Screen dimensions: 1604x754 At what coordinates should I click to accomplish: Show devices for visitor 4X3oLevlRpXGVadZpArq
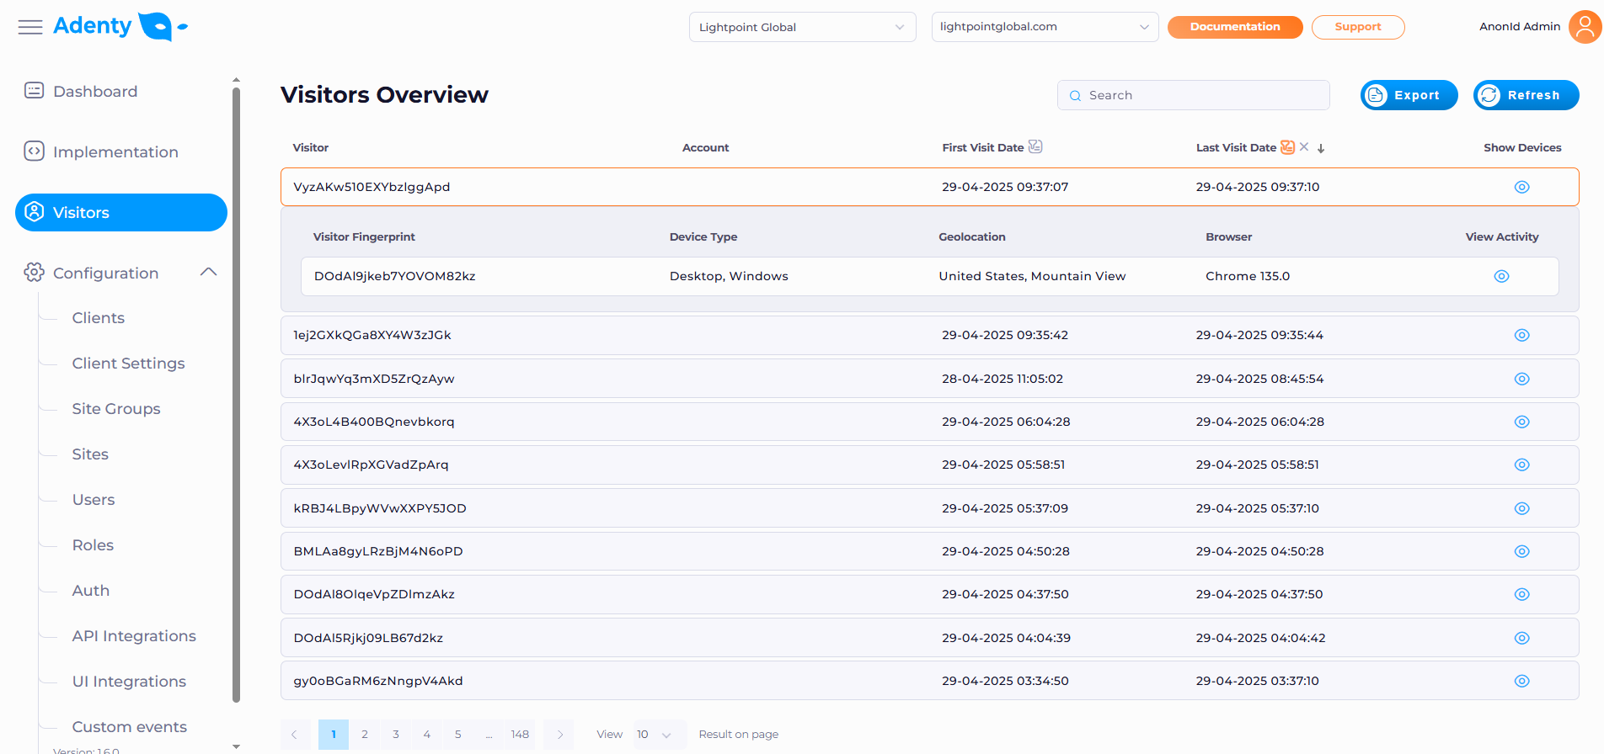click(x=1521, y=465)
